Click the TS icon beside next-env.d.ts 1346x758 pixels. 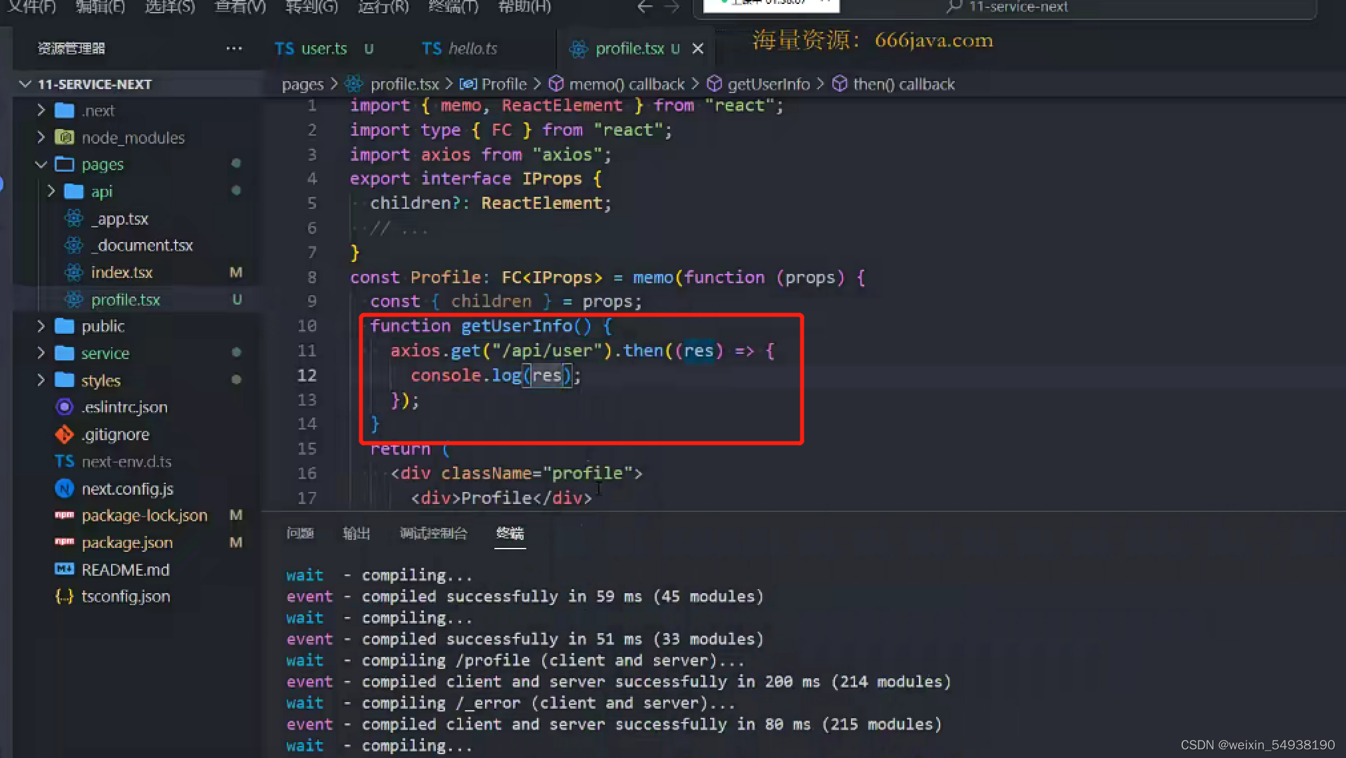coord(65,461)
